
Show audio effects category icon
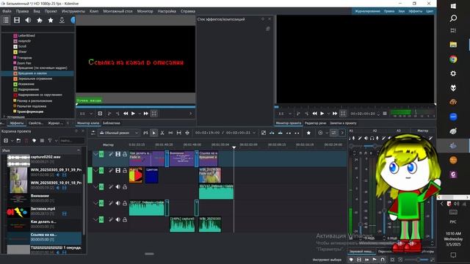click(28, 20)
